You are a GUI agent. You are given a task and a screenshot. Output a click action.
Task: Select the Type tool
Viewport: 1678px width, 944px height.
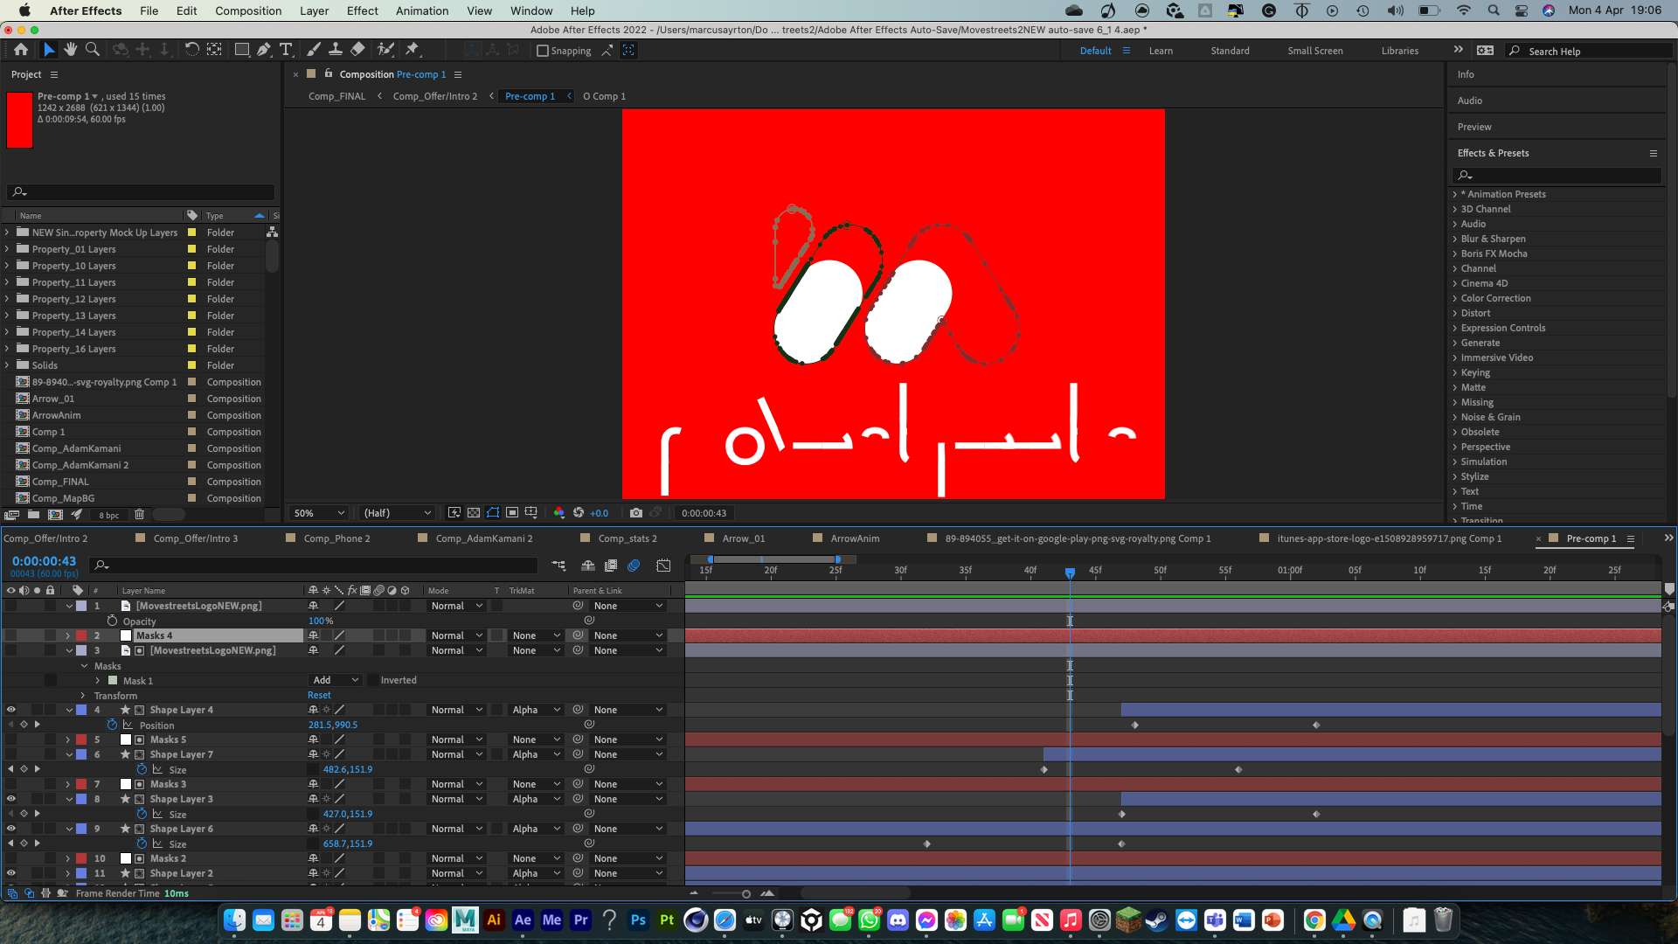286,50
